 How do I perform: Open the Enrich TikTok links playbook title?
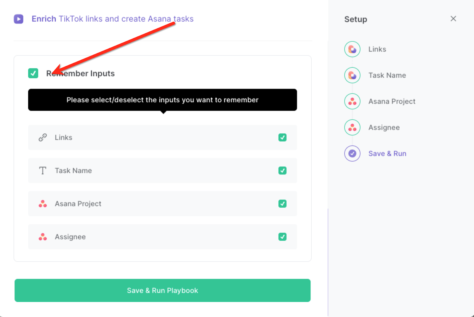(113, 19)
